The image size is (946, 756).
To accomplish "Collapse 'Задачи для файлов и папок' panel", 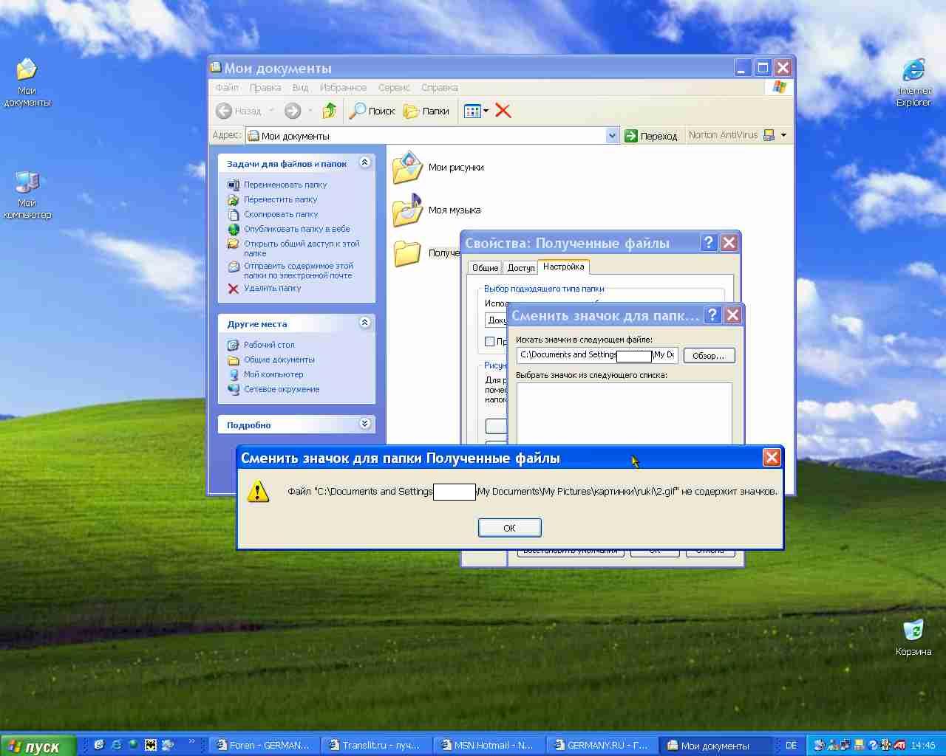I will (364, 162).
